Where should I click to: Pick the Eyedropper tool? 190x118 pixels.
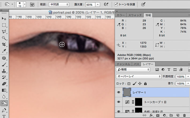pos(4,51)
